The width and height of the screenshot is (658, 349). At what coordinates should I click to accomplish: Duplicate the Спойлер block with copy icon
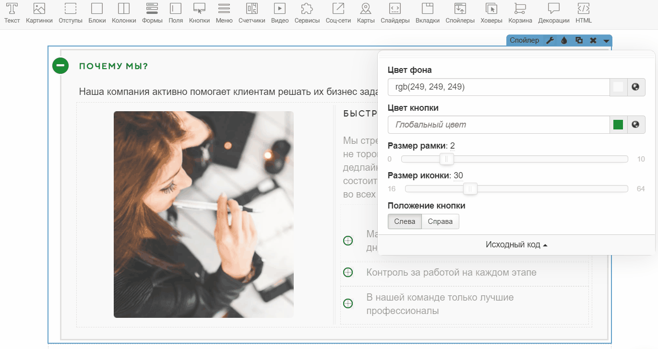tap(579, 41)
